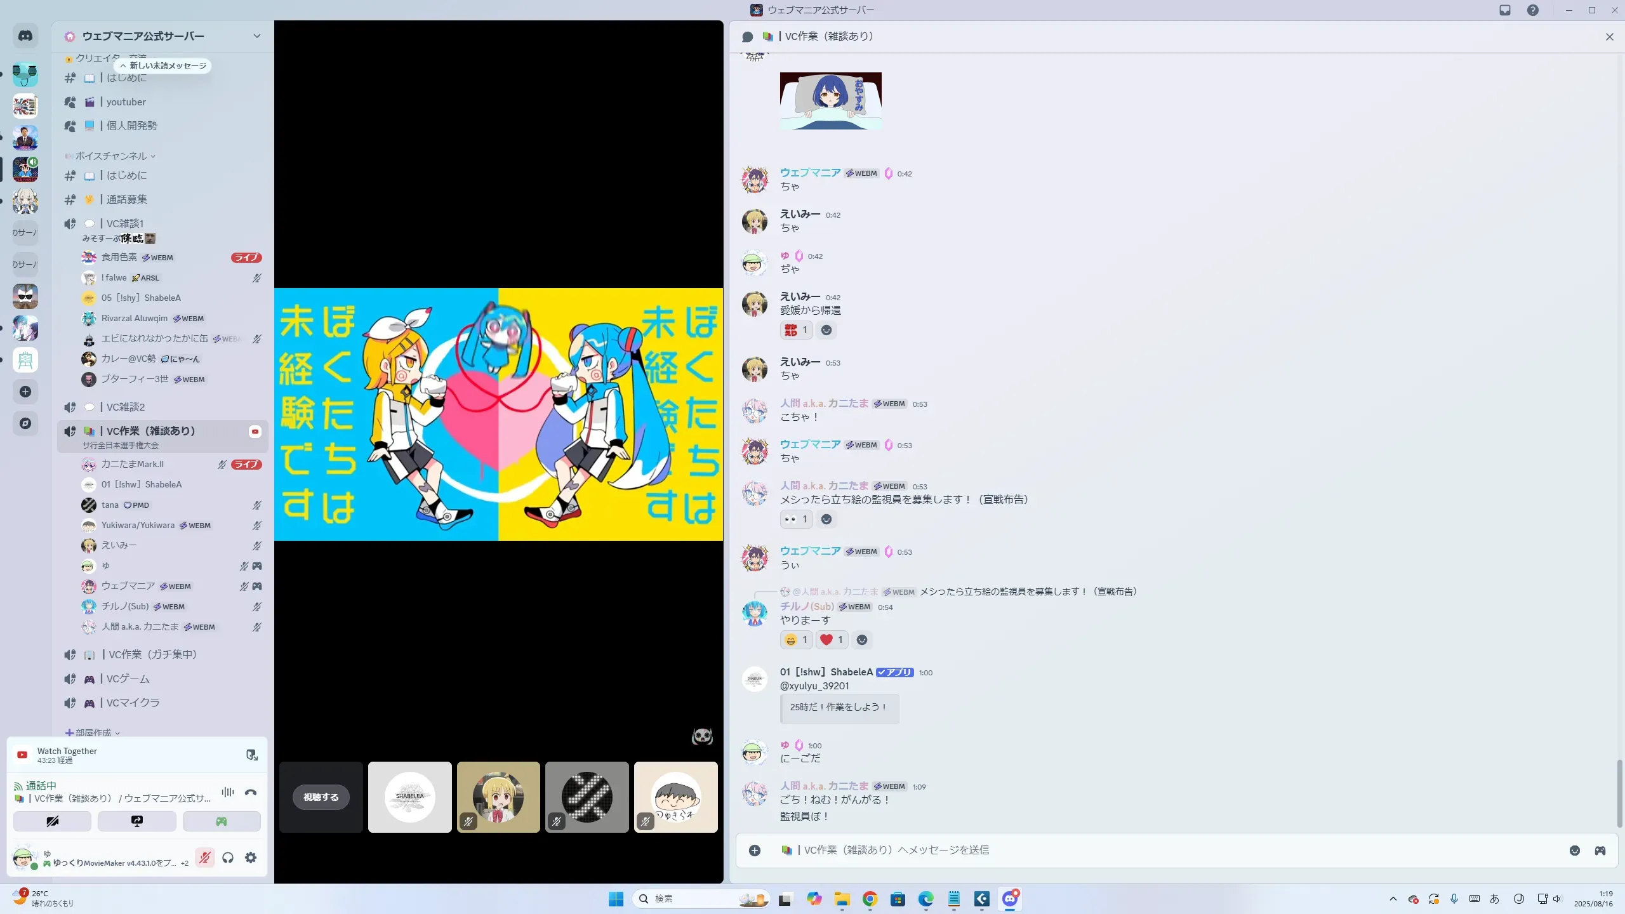Image resolution: width=1625 pixels, height=914 pixels.
Task: Click the 視聴する watch button
Action: click(x=321, y=797)
